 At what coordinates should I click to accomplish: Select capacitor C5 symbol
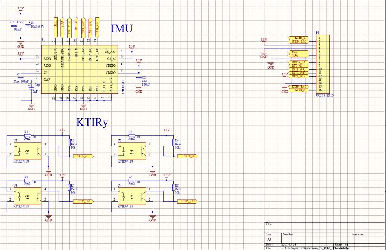[31, 88]
